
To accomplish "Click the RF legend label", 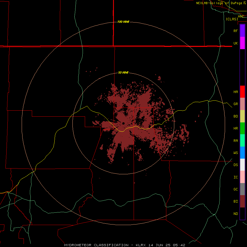I will coord(235,31).
